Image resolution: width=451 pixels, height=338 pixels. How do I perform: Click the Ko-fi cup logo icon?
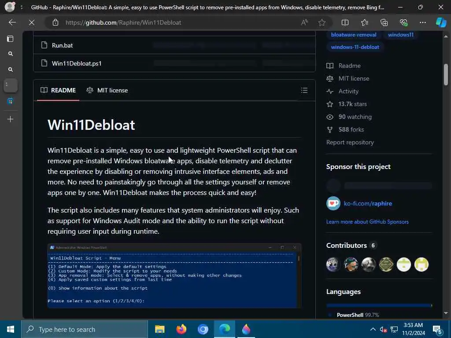(x=333, y=203)
